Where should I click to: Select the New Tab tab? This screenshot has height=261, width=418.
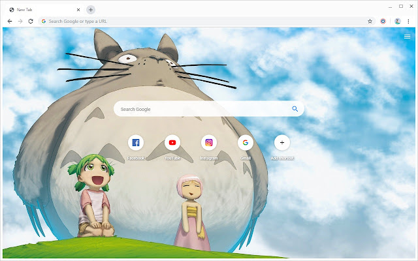point(44,10)
